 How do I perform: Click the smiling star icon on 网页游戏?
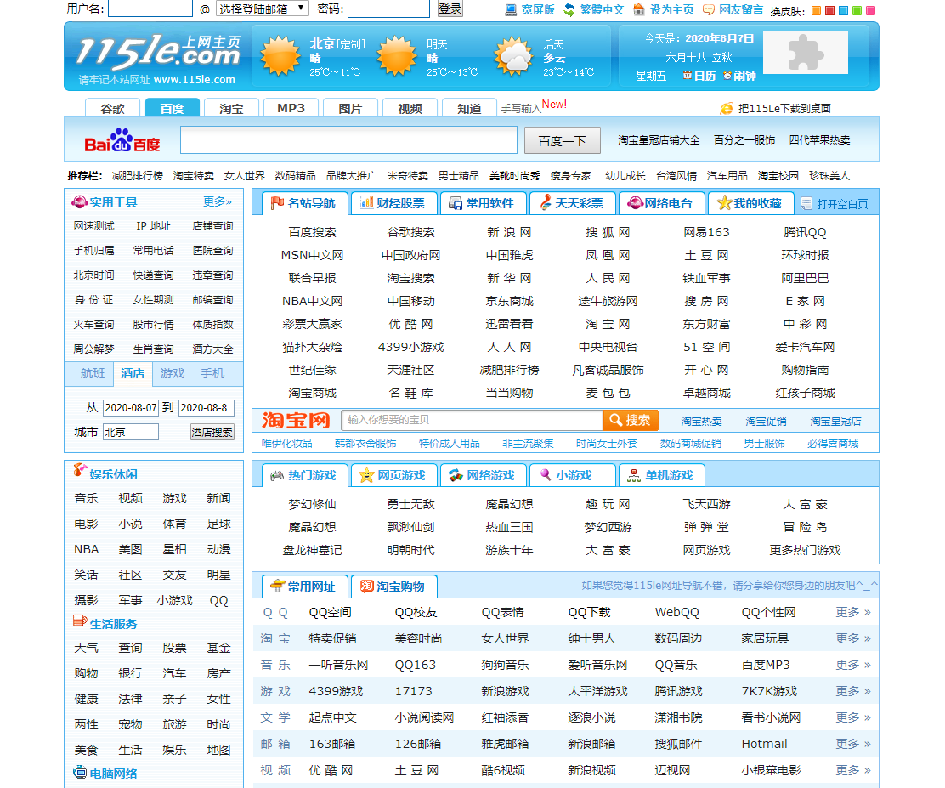point(366,476)
